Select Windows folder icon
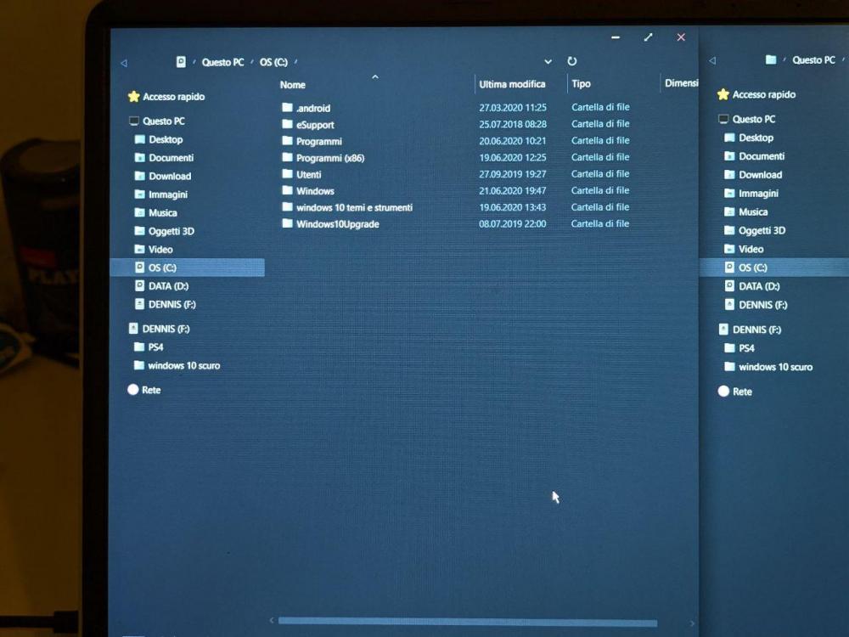This screenshot has height=637, width=849. point(288,190)
